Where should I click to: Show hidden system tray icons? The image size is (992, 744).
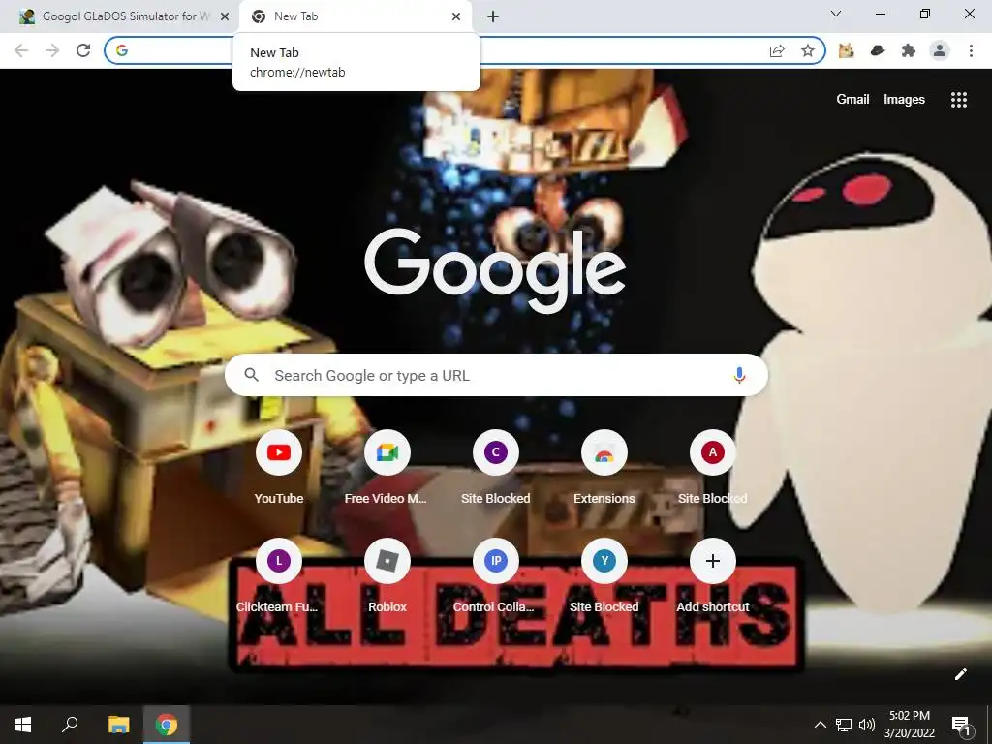point(820,725)
